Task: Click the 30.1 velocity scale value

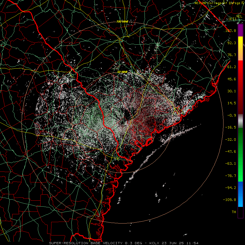Action: click(x=232, y=91)
